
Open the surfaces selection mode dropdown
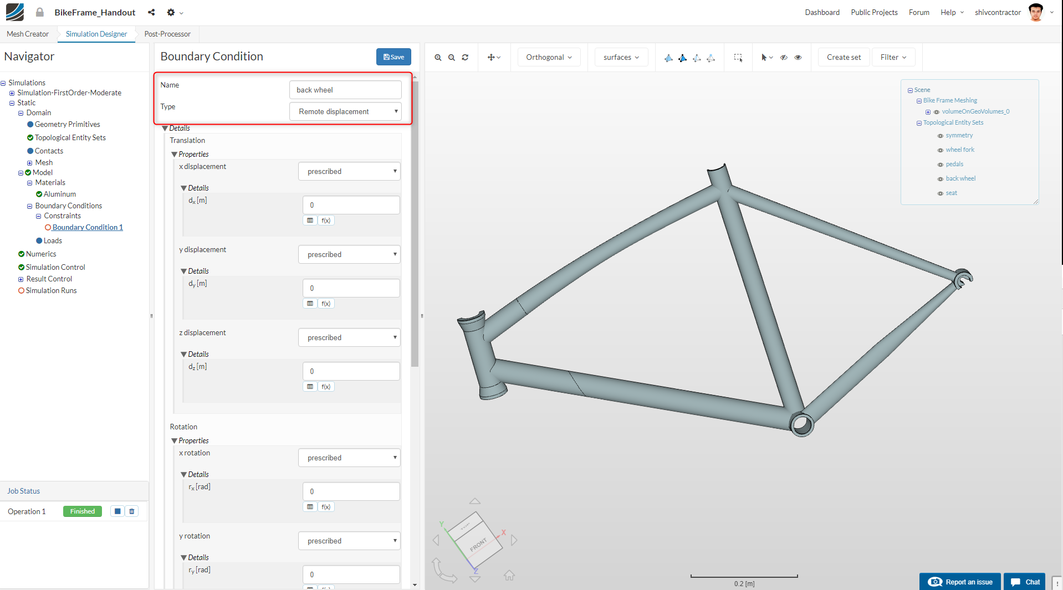point(621,57)
